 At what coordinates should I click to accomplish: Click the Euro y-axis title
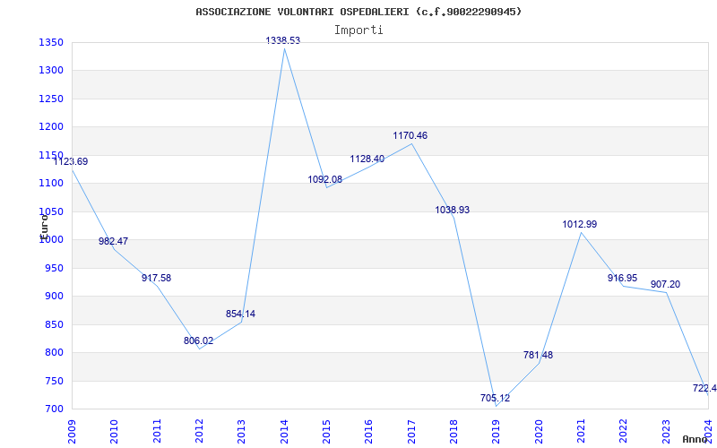44,228
